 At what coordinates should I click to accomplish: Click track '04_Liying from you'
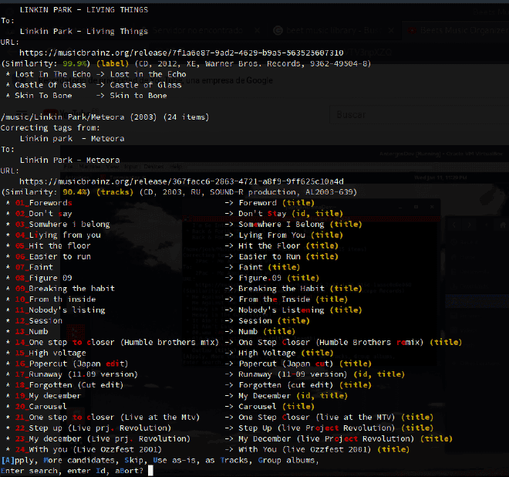[58, 235]
